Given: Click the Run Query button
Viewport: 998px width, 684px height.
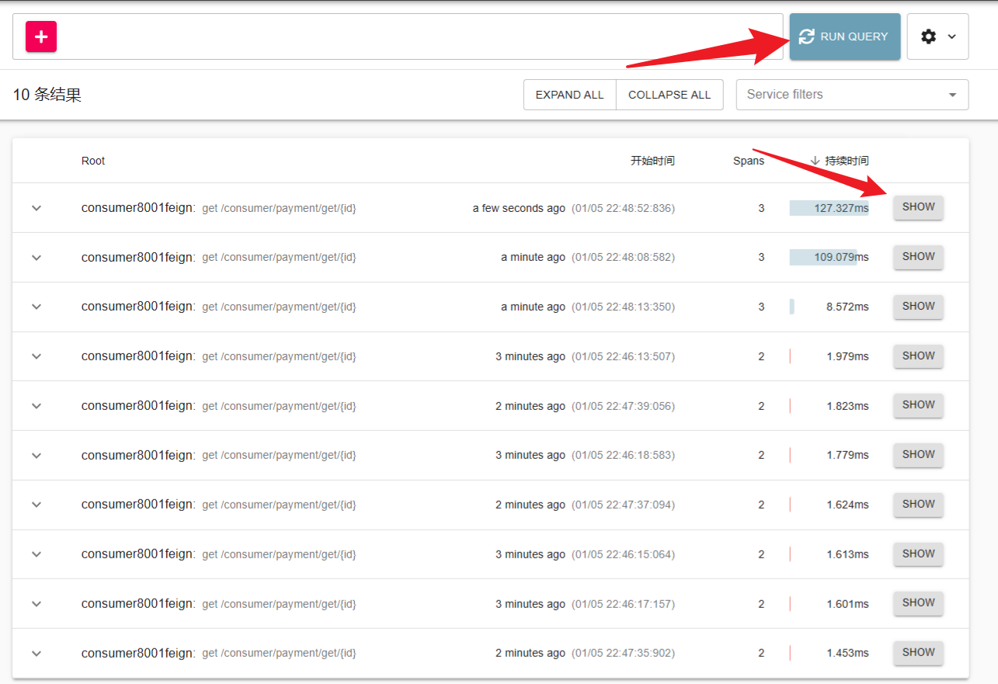Looking at the screenshot, I should (x=844, y=36).
